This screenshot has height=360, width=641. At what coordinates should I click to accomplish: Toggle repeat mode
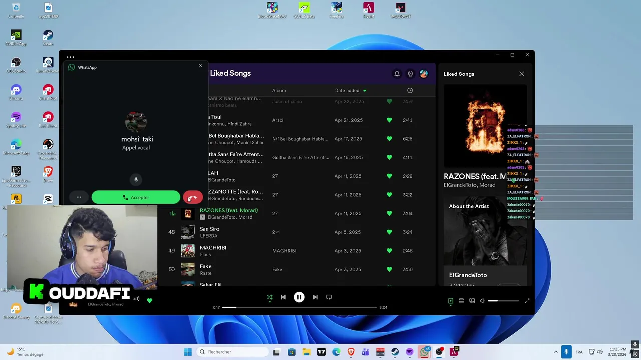click(329, 297)
